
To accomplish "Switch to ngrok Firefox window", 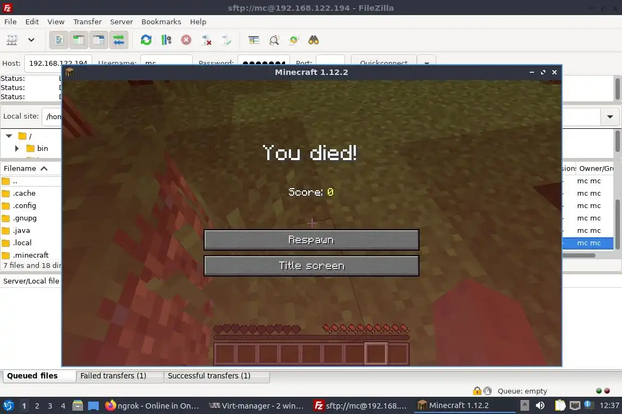I will point(153,406).
